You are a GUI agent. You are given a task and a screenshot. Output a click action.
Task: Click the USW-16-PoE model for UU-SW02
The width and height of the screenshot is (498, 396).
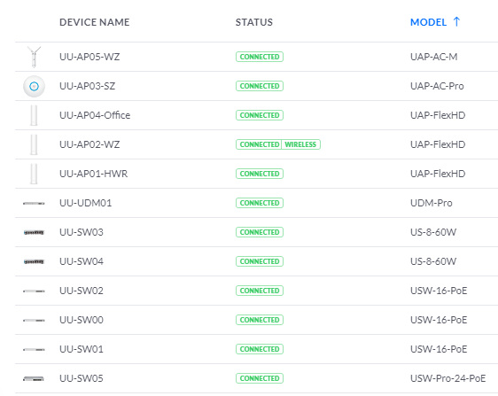(x=439, y=291)
